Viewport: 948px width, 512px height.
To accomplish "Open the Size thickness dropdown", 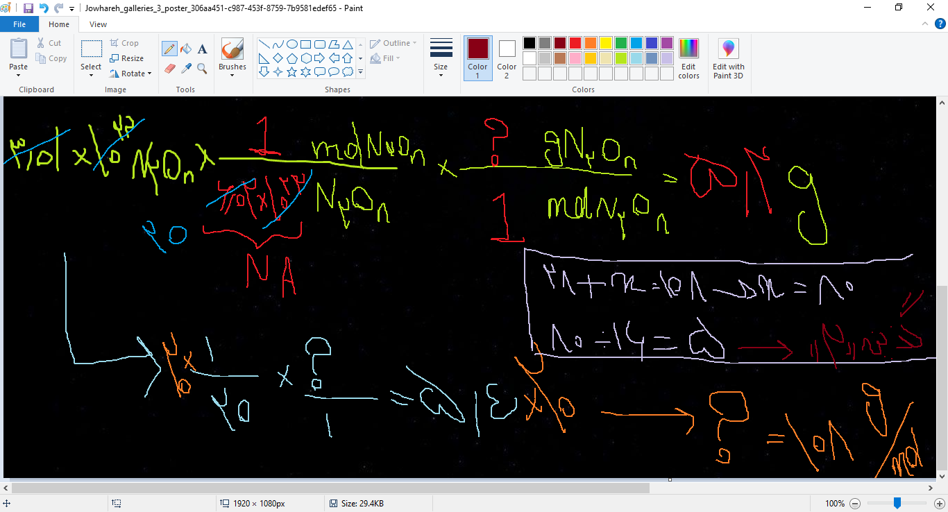I will click(x=441, y=58).
